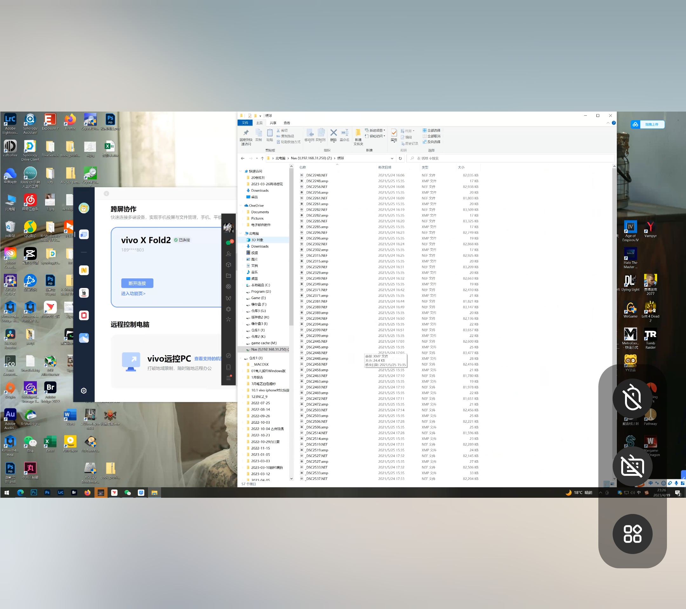Click the 断开连接 button
This screenshot has height=609, width=686.
[x=137, y=283]
